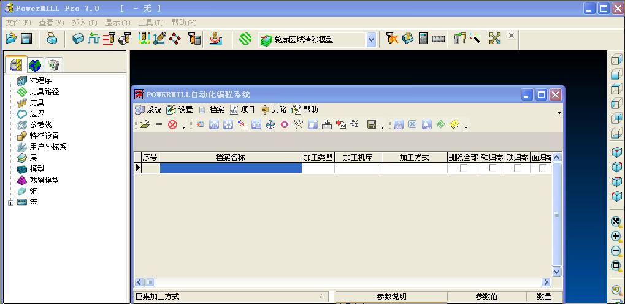Select 刀具 tree item
This screenshot has height=304, width=625.
[x=37, y=103]
